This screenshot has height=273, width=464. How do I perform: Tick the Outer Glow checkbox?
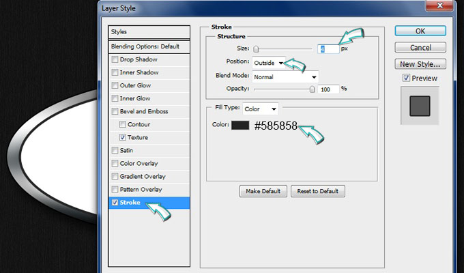[115, 85]
